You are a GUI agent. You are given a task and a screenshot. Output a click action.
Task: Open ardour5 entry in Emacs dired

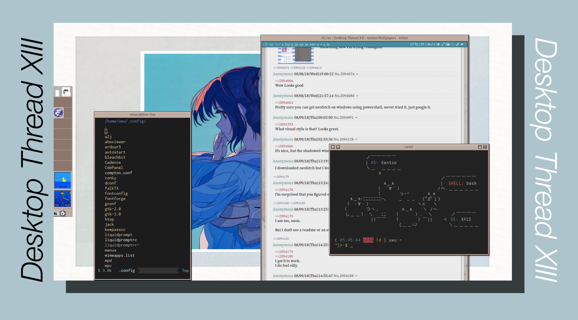tap(113, 147)
